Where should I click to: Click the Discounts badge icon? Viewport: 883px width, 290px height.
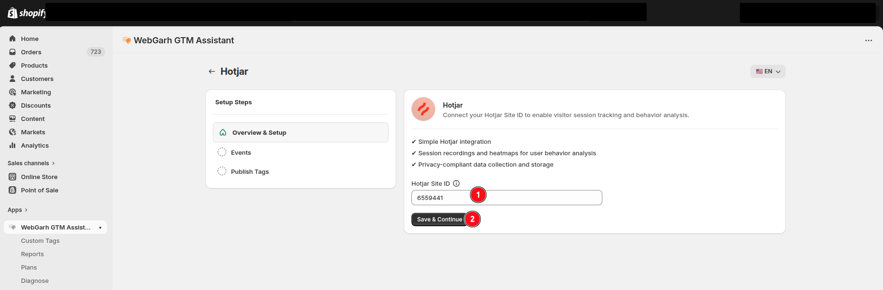[x=12, y=105]
